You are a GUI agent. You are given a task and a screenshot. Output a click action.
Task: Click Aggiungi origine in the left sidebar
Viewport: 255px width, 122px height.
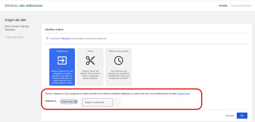click(15, 37)
